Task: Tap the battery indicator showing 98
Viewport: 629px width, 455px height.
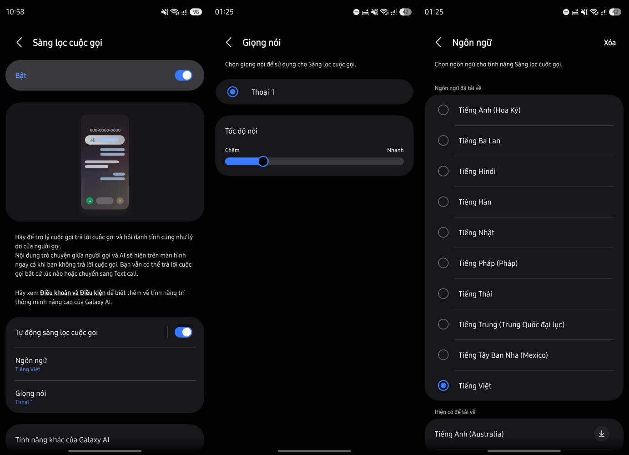Action: pyautogui.click(x=196, y=12)
